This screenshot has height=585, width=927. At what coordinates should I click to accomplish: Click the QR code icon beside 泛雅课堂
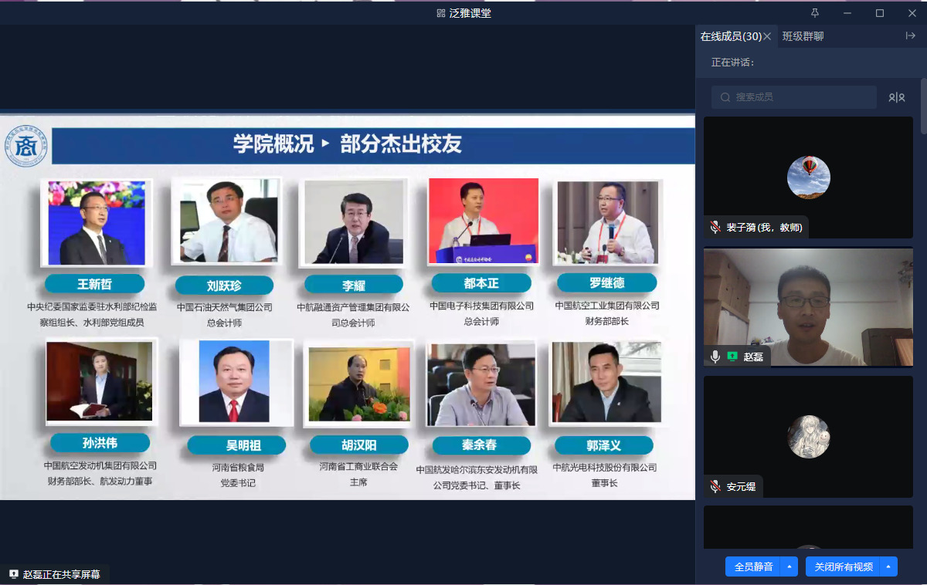(x=441, y=13)
